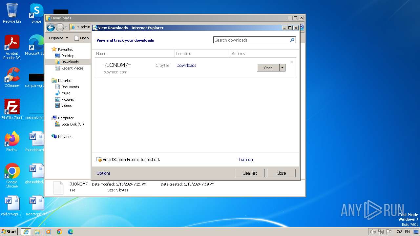Launch Acrobat Reader DC
Screen dimensions: 420x236
tap(12, 47)
